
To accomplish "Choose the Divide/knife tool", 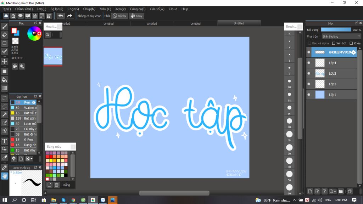I will [4, 158].
